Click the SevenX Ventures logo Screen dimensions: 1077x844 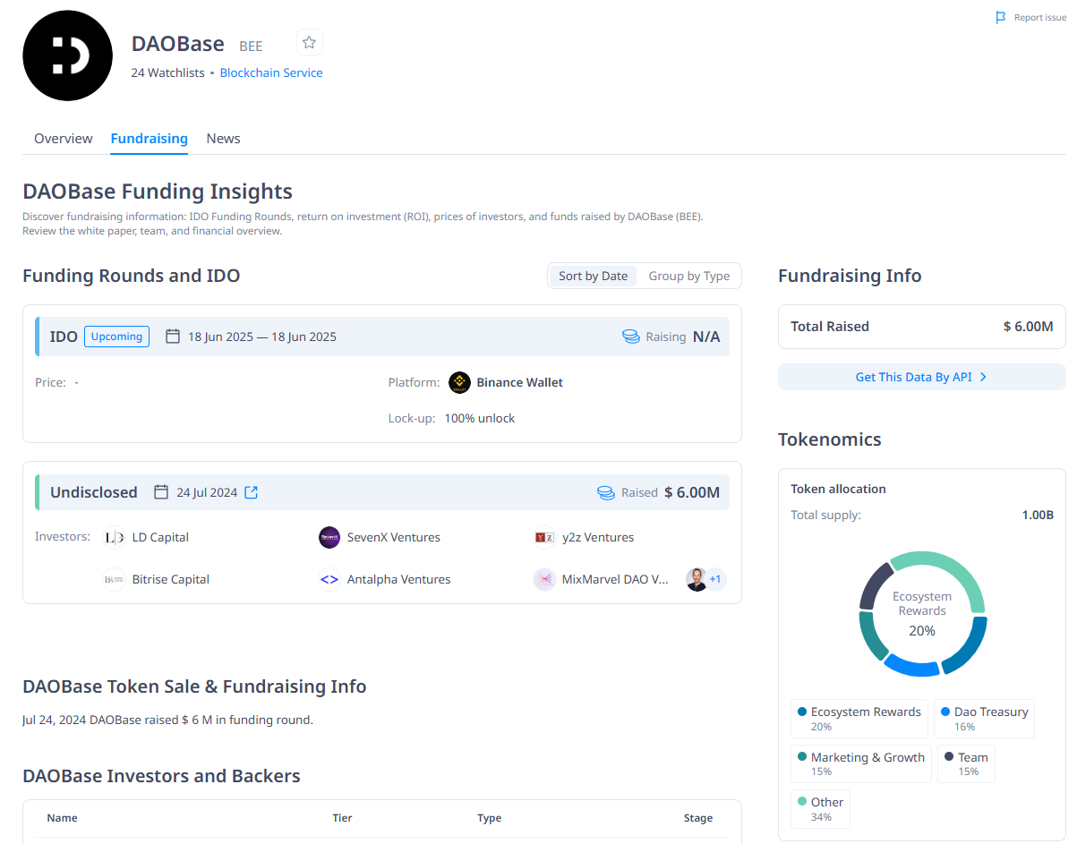[329, 537]
